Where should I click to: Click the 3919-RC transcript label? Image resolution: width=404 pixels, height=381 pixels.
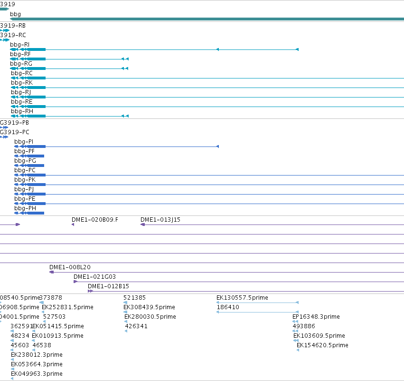click(x=13, y=35)
